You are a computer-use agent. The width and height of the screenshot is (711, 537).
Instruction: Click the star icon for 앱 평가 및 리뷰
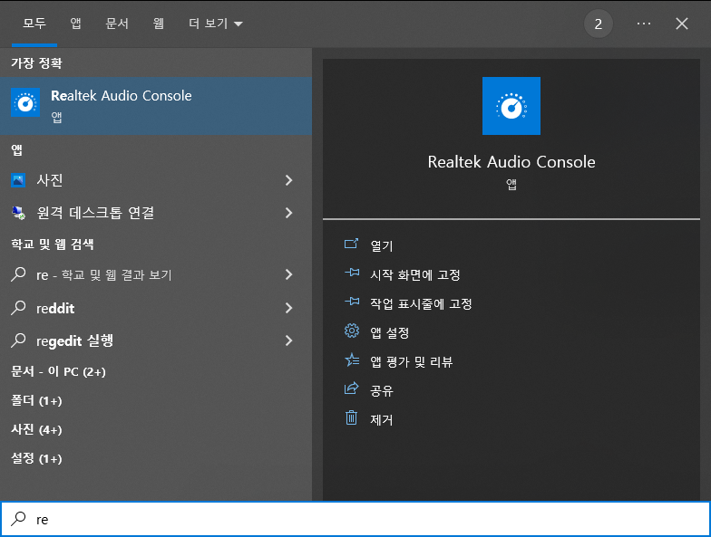click(352, 360)
